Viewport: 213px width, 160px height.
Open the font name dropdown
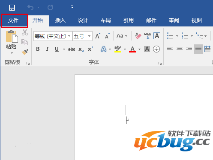[69, 36]
